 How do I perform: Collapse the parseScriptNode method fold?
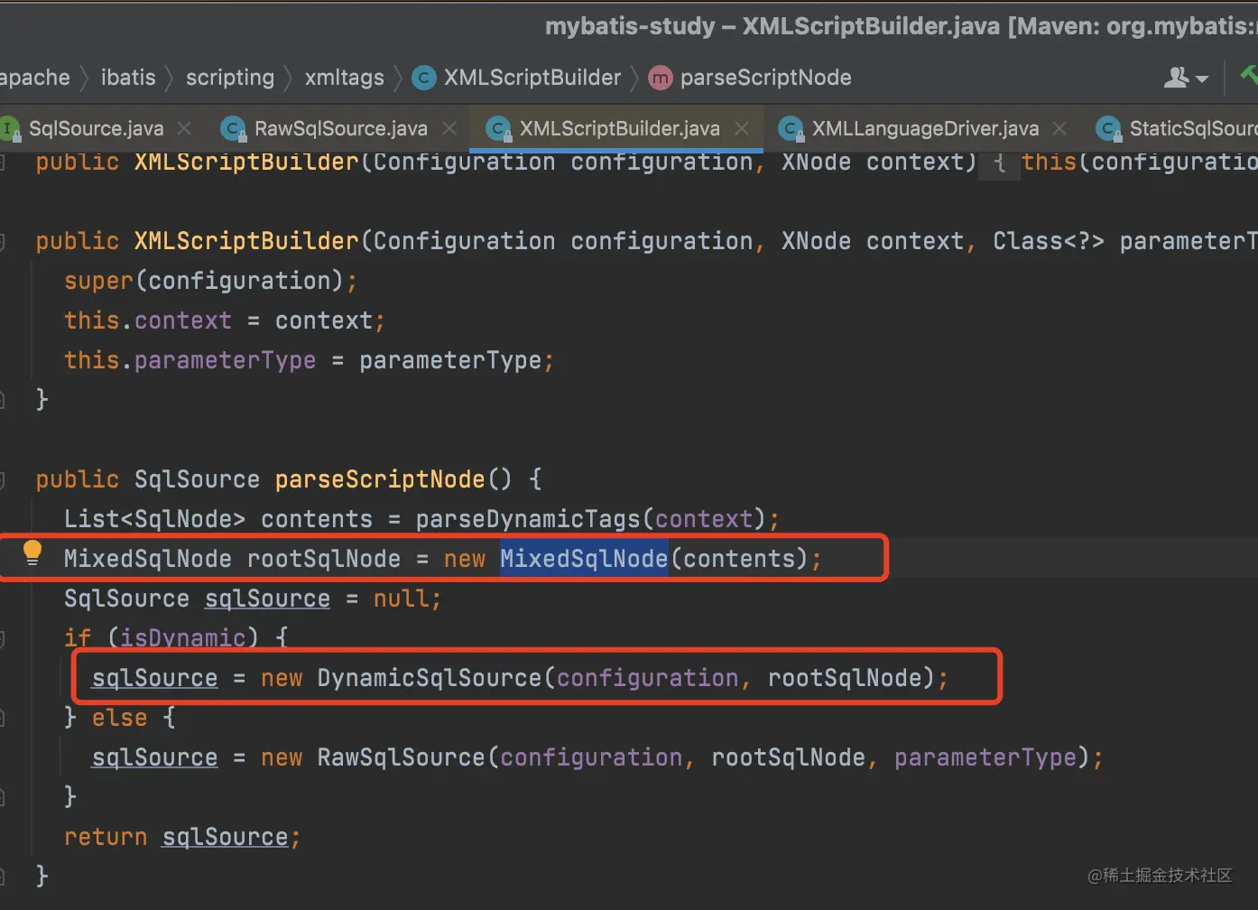pyautogui.click(x=3, y=480)
